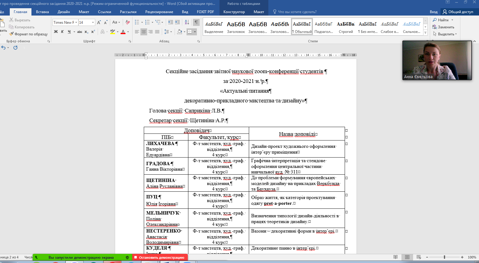
Task: Align text to the left
Action: click(x=137, y=32)
